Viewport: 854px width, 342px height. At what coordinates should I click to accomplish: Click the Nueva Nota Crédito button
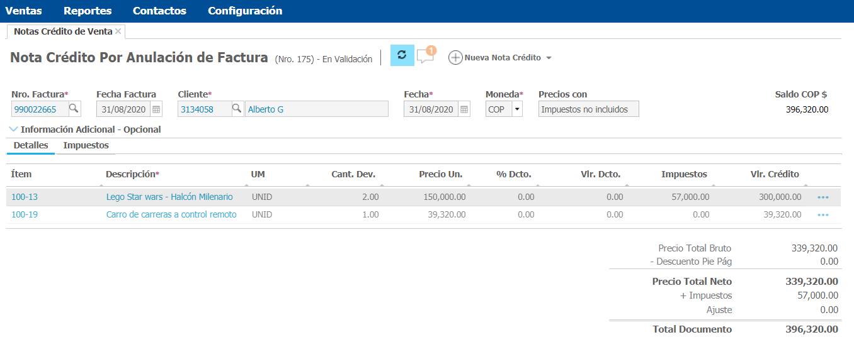[495, 58]
